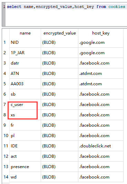Viewport: 127px width, 184px height.
Task: Click the AA003 cookie name cell
Action: [x=25, y=84]
